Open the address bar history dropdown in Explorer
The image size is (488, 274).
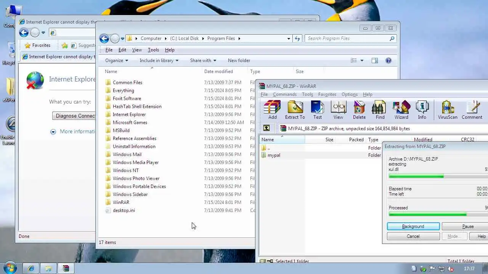(x=289, y=38)
